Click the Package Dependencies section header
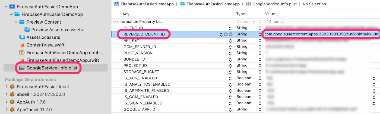380x114 pixels. tap(30, 79)
